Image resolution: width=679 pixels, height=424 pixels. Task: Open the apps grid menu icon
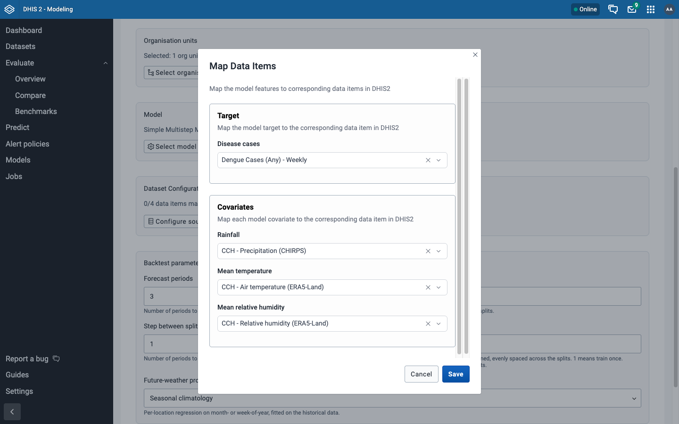point(651,9)
